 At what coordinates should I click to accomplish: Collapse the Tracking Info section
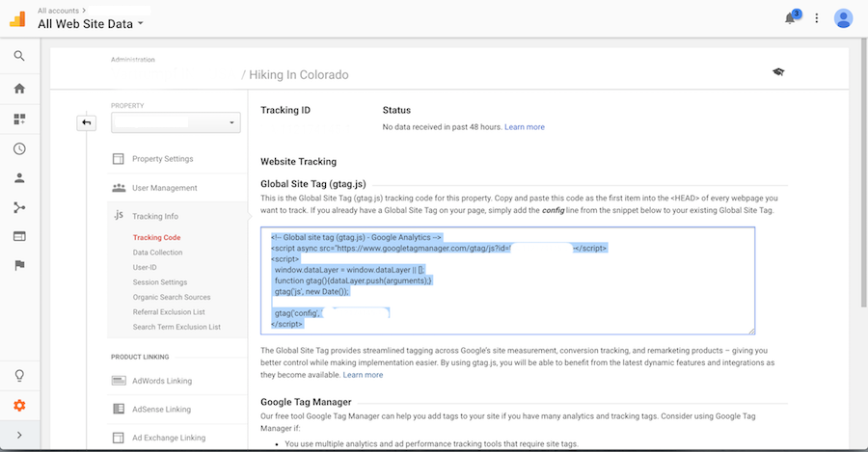click(x=155, y=216)
